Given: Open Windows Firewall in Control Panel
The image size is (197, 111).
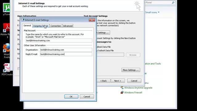Looking at the screenshot, I should (133, 92).
